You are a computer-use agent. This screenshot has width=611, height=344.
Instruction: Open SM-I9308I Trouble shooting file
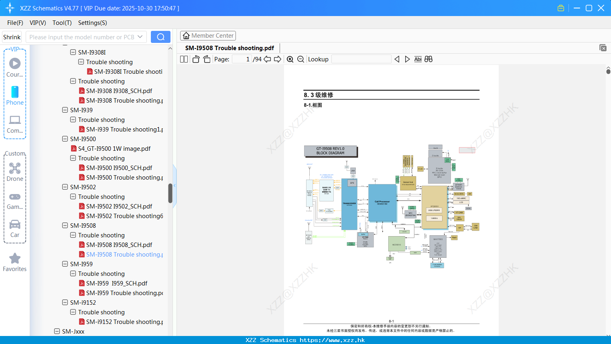(124, 71)
